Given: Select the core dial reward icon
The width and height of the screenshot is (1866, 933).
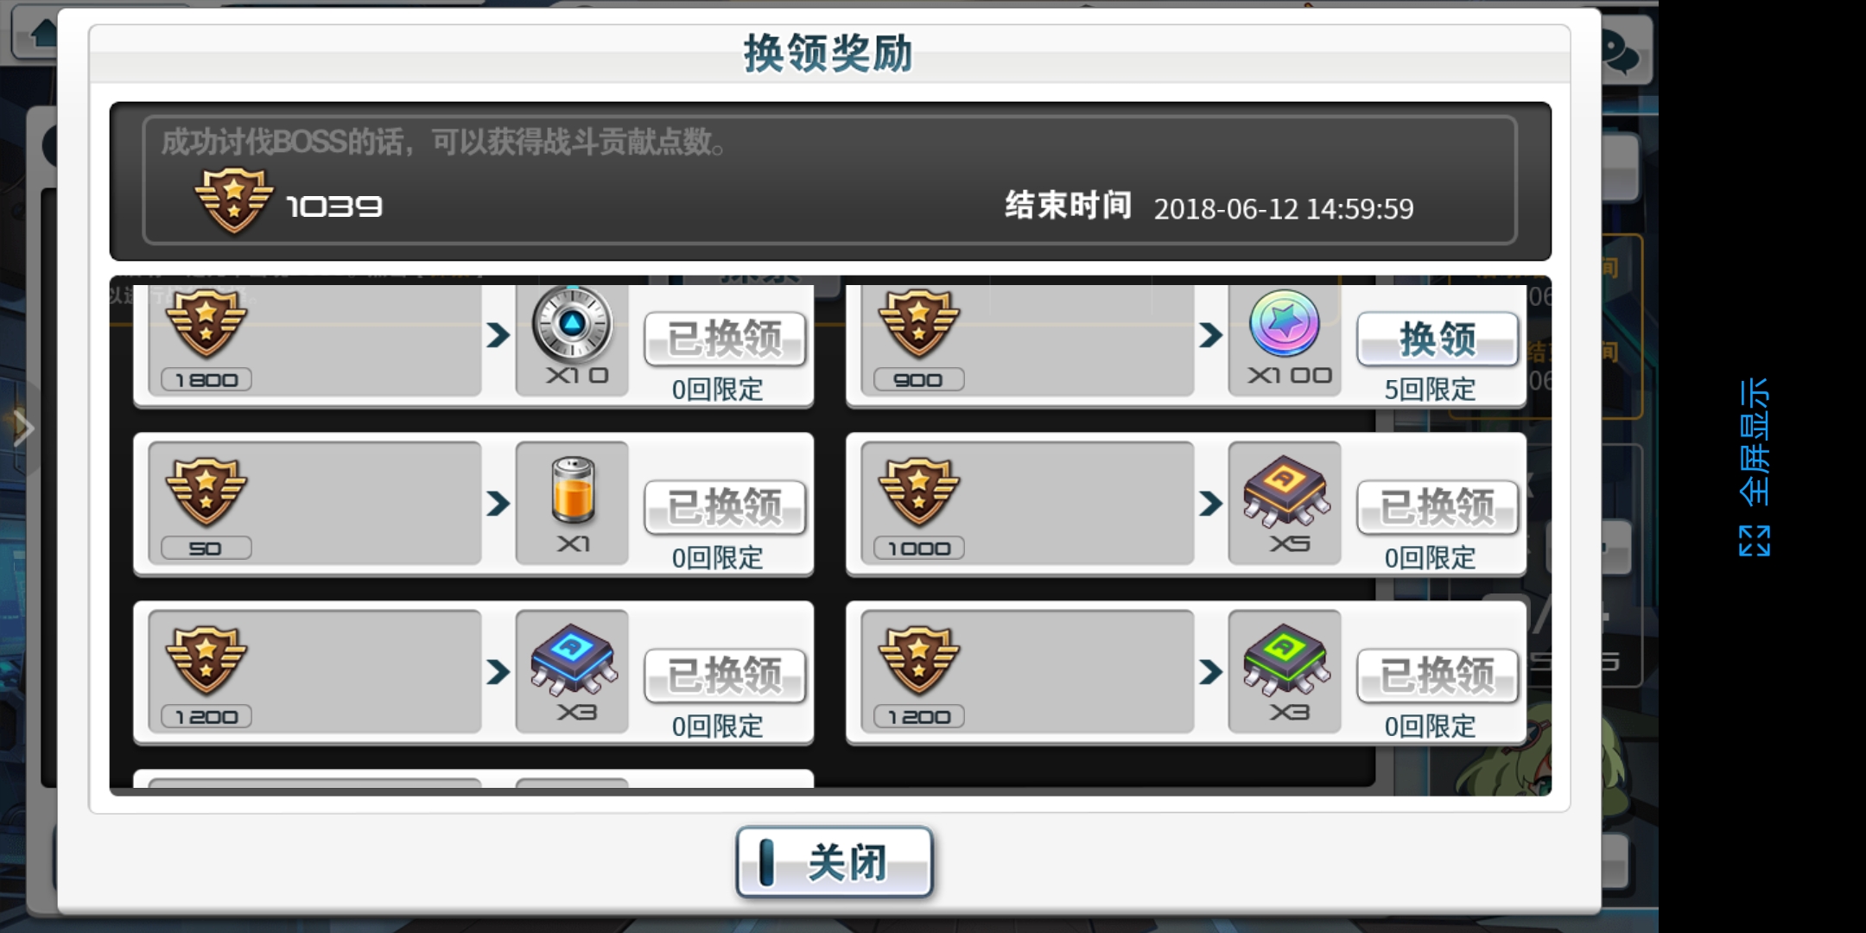Looking at the screenshot, I should (x=572, y=324).
